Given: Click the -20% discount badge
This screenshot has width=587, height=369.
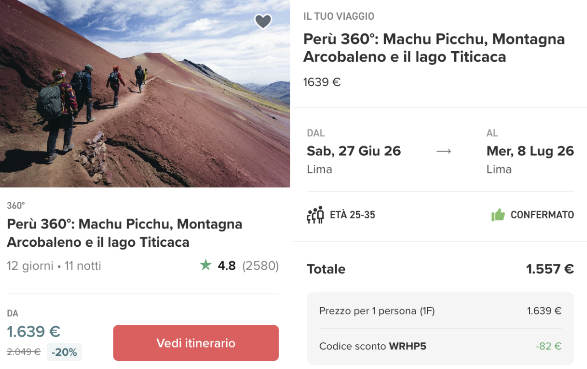Looking at the screenshot, I should pos(64,352).
